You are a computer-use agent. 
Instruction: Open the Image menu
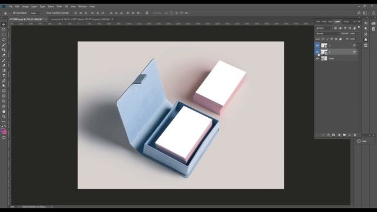[25, 6]
